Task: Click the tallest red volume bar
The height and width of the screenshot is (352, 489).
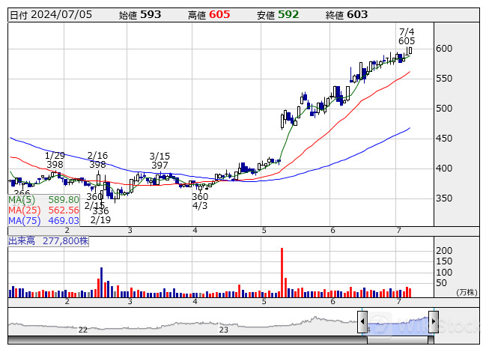Action: (282, 268)
